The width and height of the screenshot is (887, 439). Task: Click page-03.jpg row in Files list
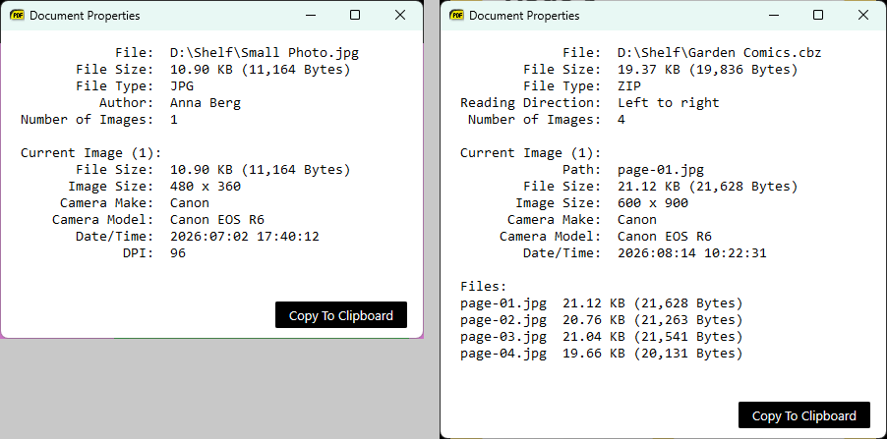coord(601,337)
